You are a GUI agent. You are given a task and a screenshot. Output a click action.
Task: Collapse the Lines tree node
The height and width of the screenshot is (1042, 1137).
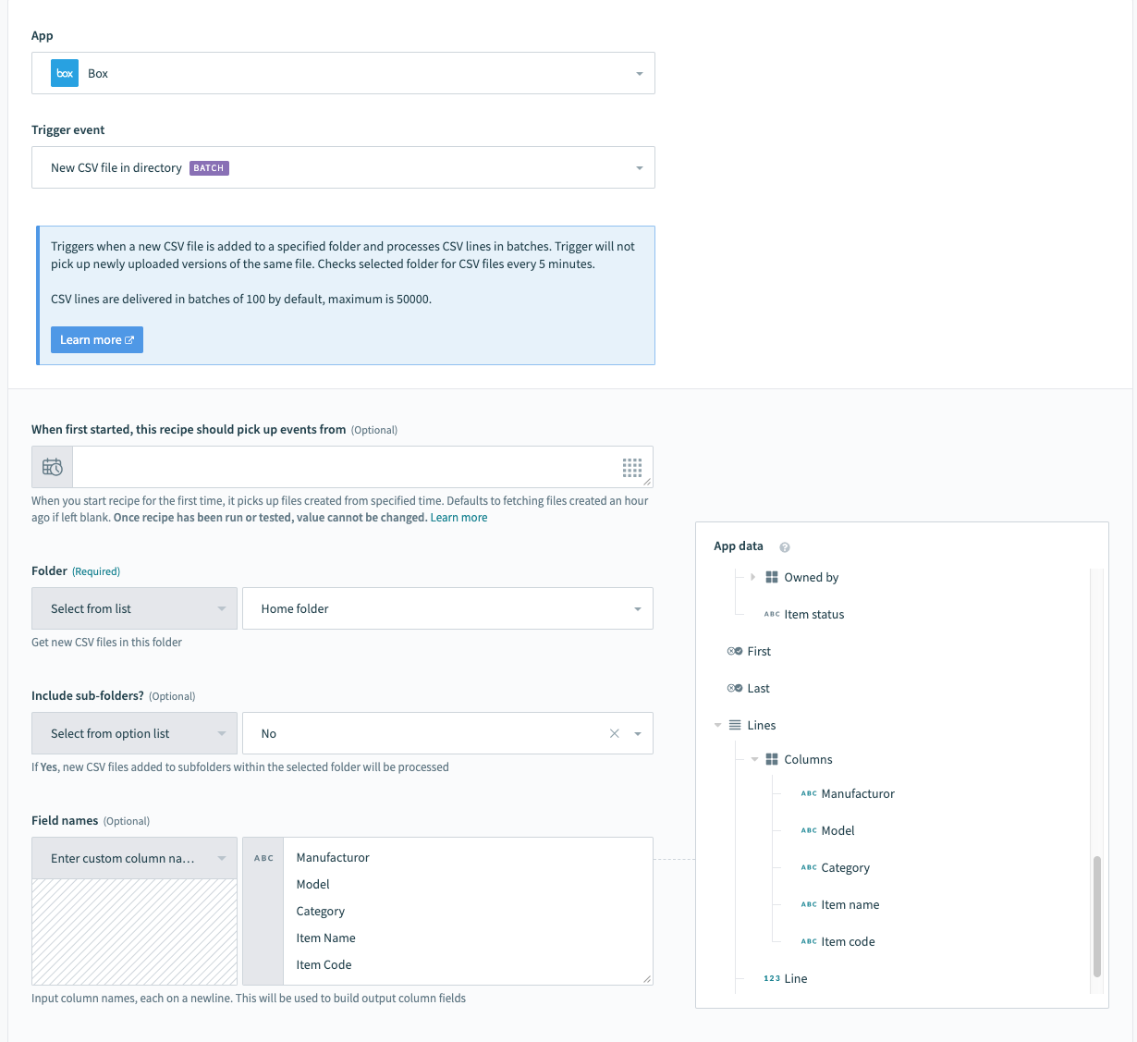click(718, 725)
